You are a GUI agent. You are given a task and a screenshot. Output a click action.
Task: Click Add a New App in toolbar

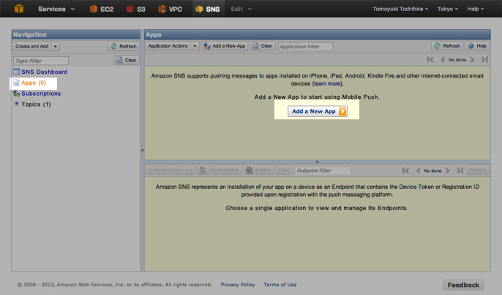click(x=225, y=46)
